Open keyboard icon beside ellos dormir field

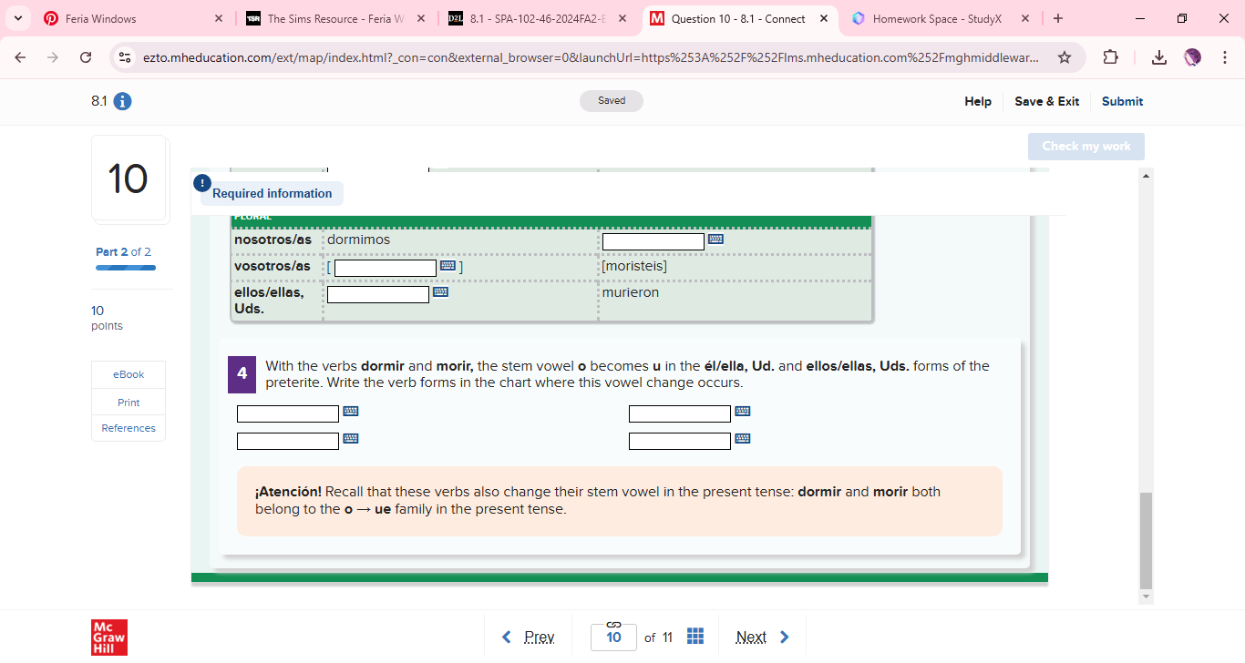tap(440, 292)
